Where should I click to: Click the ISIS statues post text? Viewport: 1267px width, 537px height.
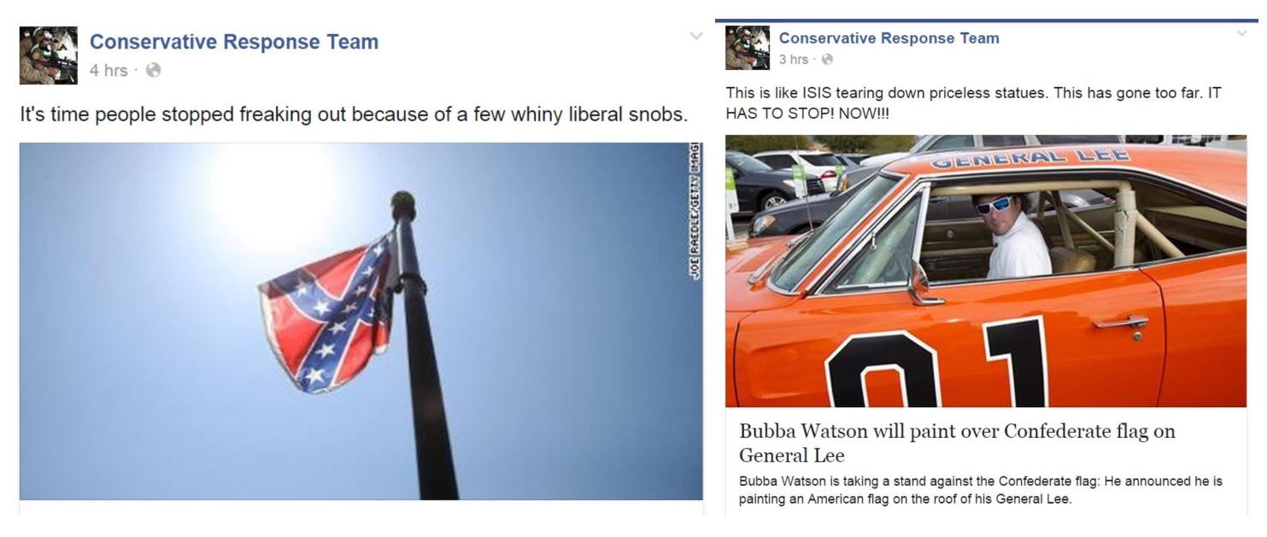pos(973,102)
